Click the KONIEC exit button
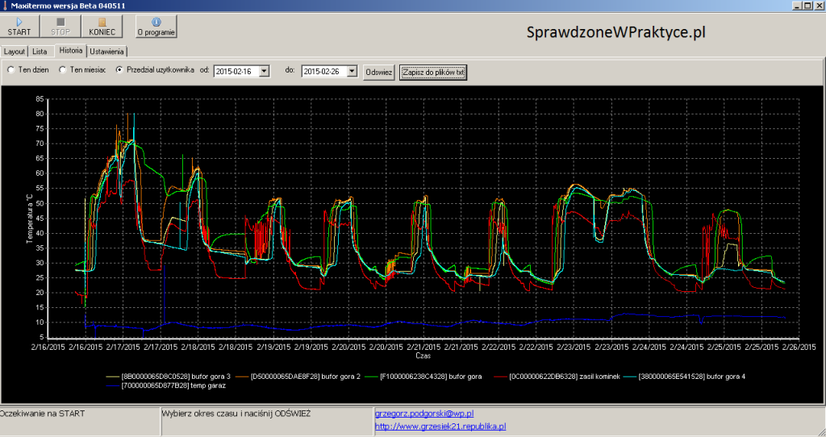Screen dimensions: 826x437 [x=102, y=27]
